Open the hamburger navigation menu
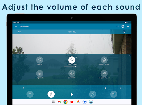This screenshot has height=105, width=142. 16,27
